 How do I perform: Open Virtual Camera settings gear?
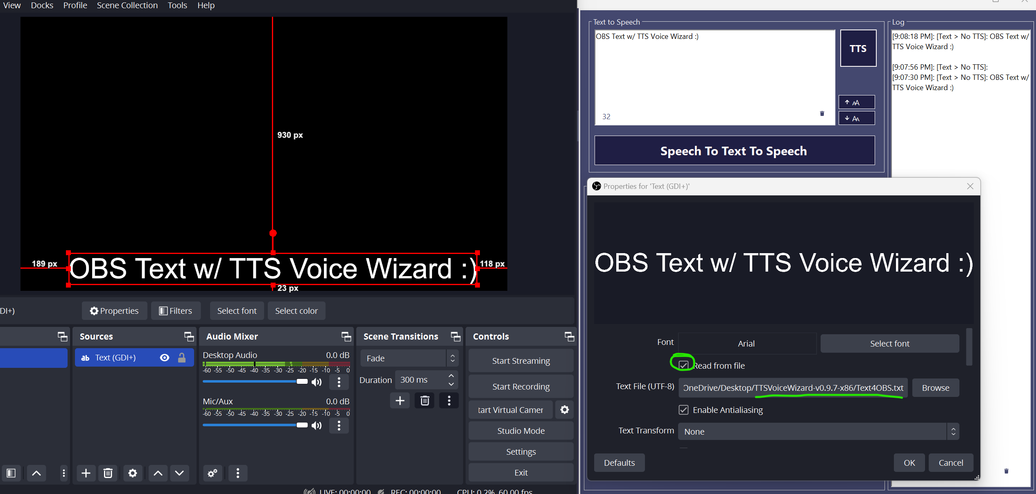coord(565,410)
